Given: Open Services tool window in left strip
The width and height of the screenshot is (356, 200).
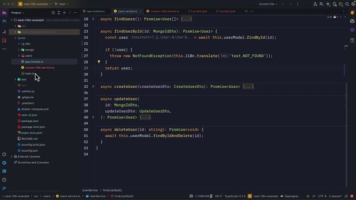Looking at the screenshot, I should pos(4,163).
